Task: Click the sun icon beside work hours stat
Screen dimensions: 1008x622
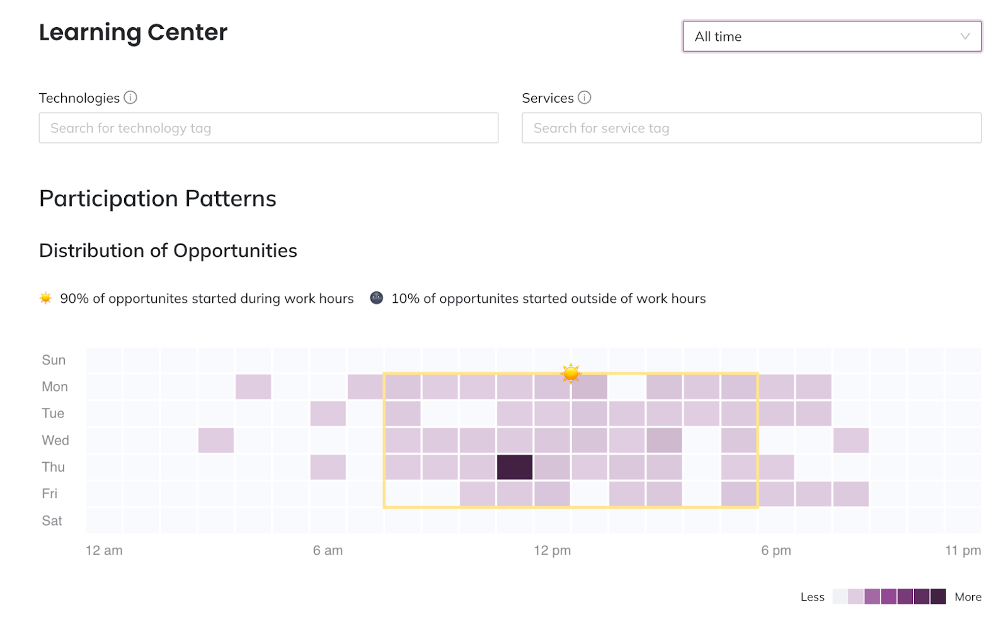Action: [45, 298]
